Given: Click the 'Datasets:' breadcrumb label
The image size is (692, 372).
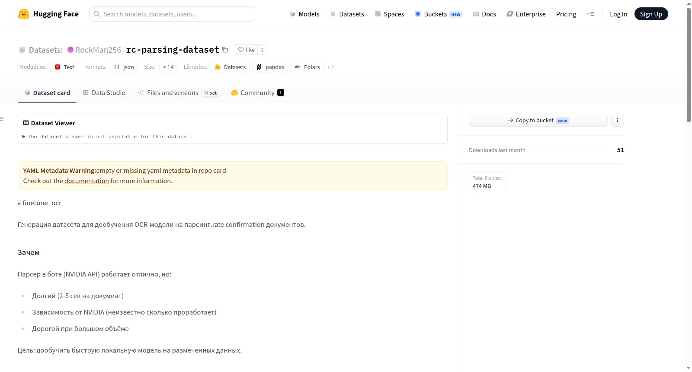Looking at the screenshot, I should (x=46, y=50).
